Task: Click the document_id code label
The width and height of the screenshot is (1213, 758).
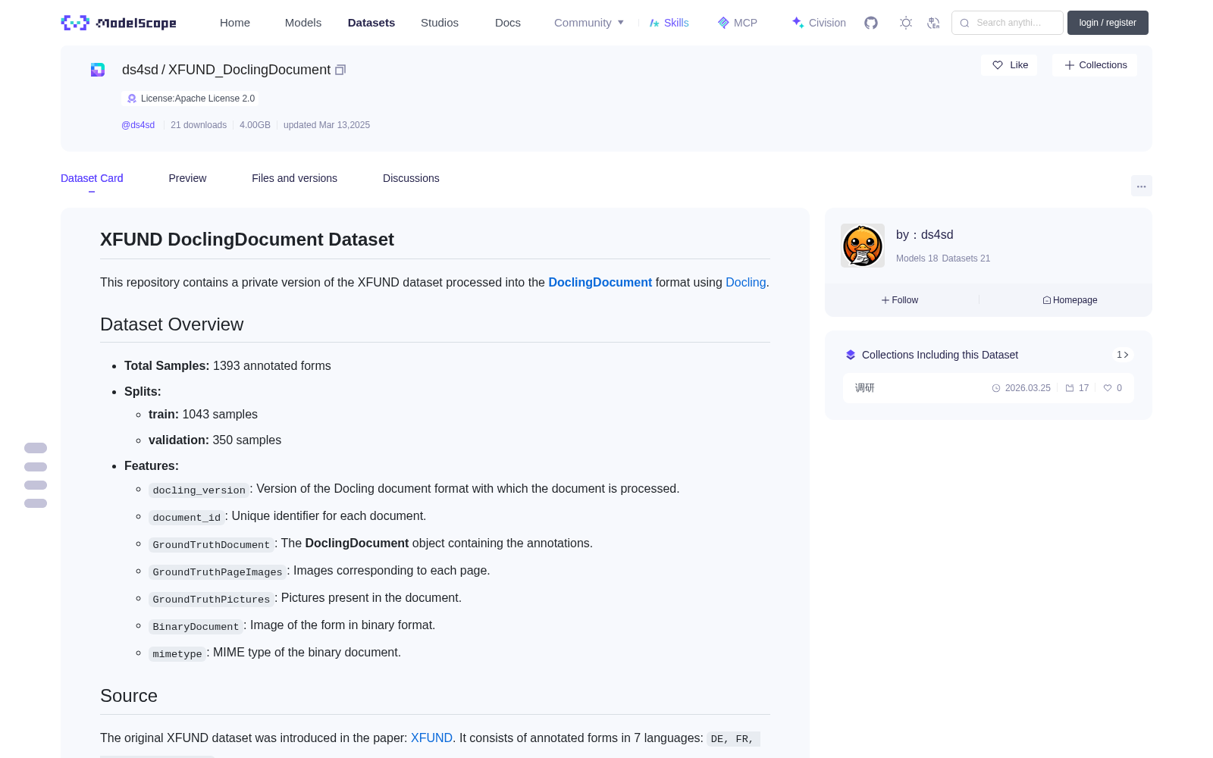Action: (186, 517)
